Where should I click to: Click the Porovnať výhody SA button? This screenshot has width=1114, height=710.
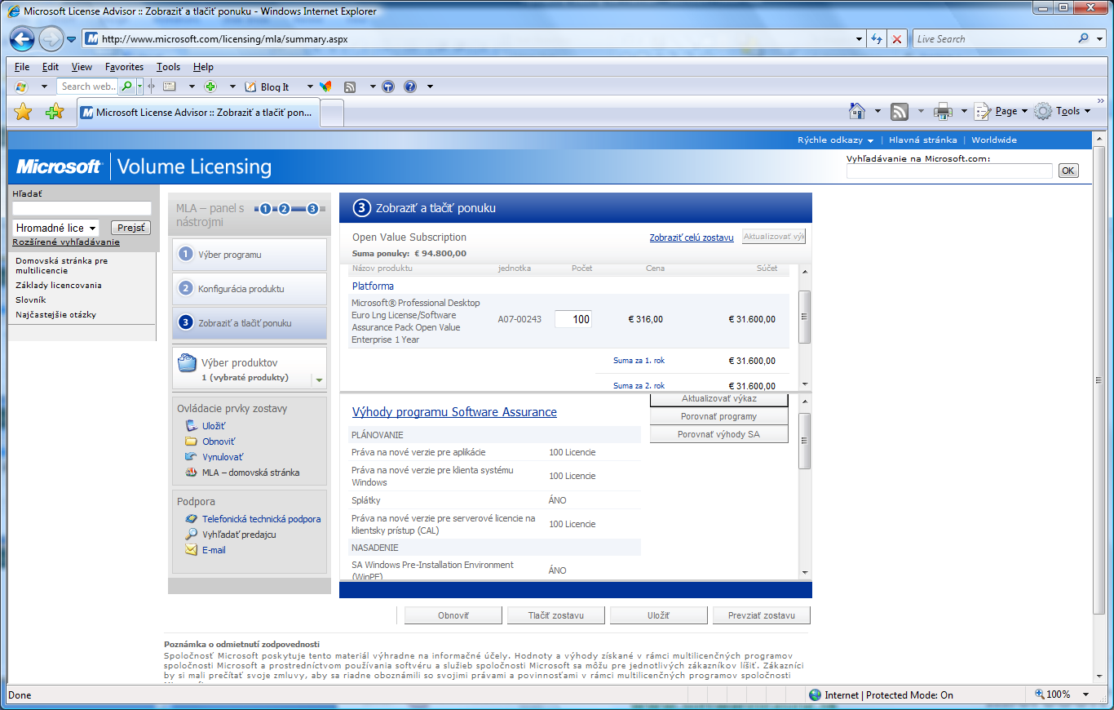coord(718,434)
